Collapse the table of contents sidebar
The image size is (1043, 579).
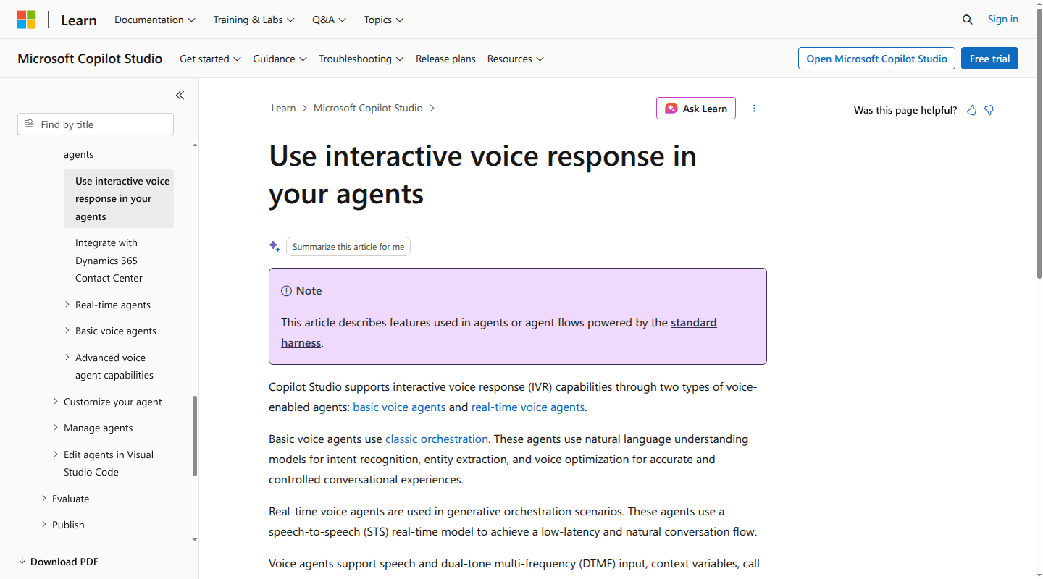click(180, 96)
